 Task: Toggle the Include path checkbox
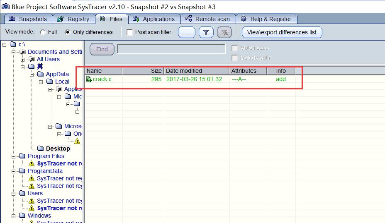235,58
